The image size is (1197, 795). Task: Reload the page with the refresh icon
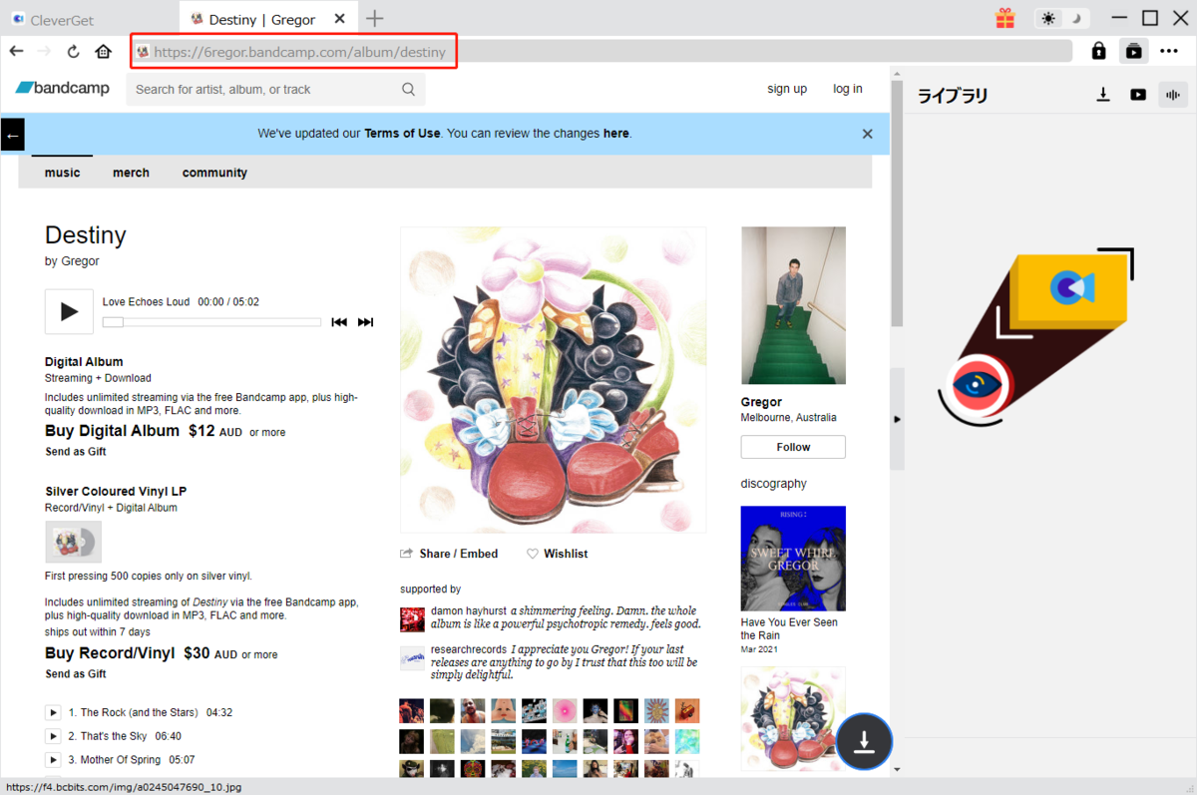(x=73, y=51)
